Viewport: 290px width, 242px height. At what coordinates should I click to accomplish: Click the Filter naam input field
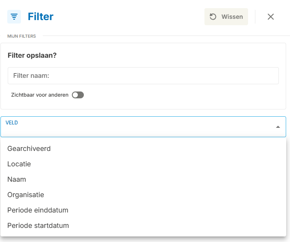(x=143, y=76)
